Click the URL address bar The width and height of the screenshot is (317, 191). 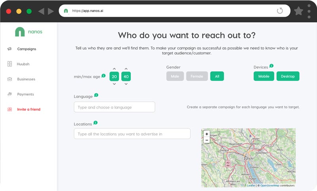click(174, 11)
